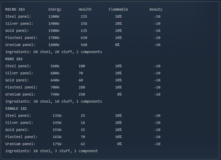Click the Flammable column header
Viewport: 221px width, 160px height.
click(x=118, y=10)
